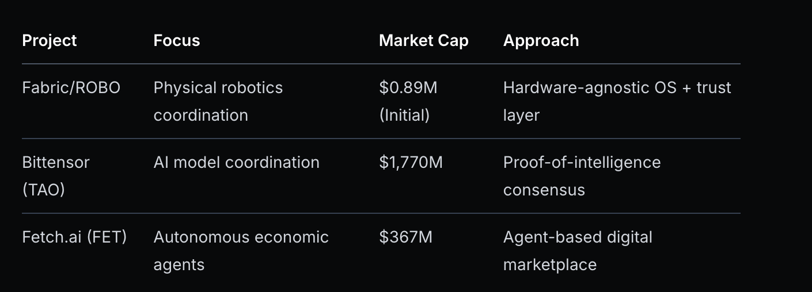Click the (Initial) label under $0.89M
812x292 pixels.
(x=404, y=116)
